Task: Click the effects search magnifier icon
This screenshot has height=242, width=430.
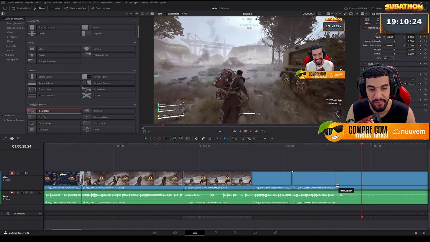Action: pos(127,14)
